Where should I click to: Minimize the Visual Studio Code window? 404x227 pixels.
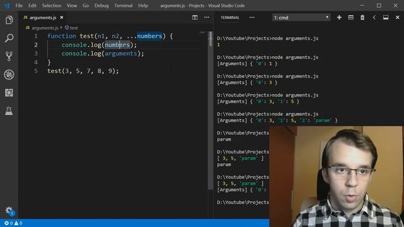(x=362, y=6)
